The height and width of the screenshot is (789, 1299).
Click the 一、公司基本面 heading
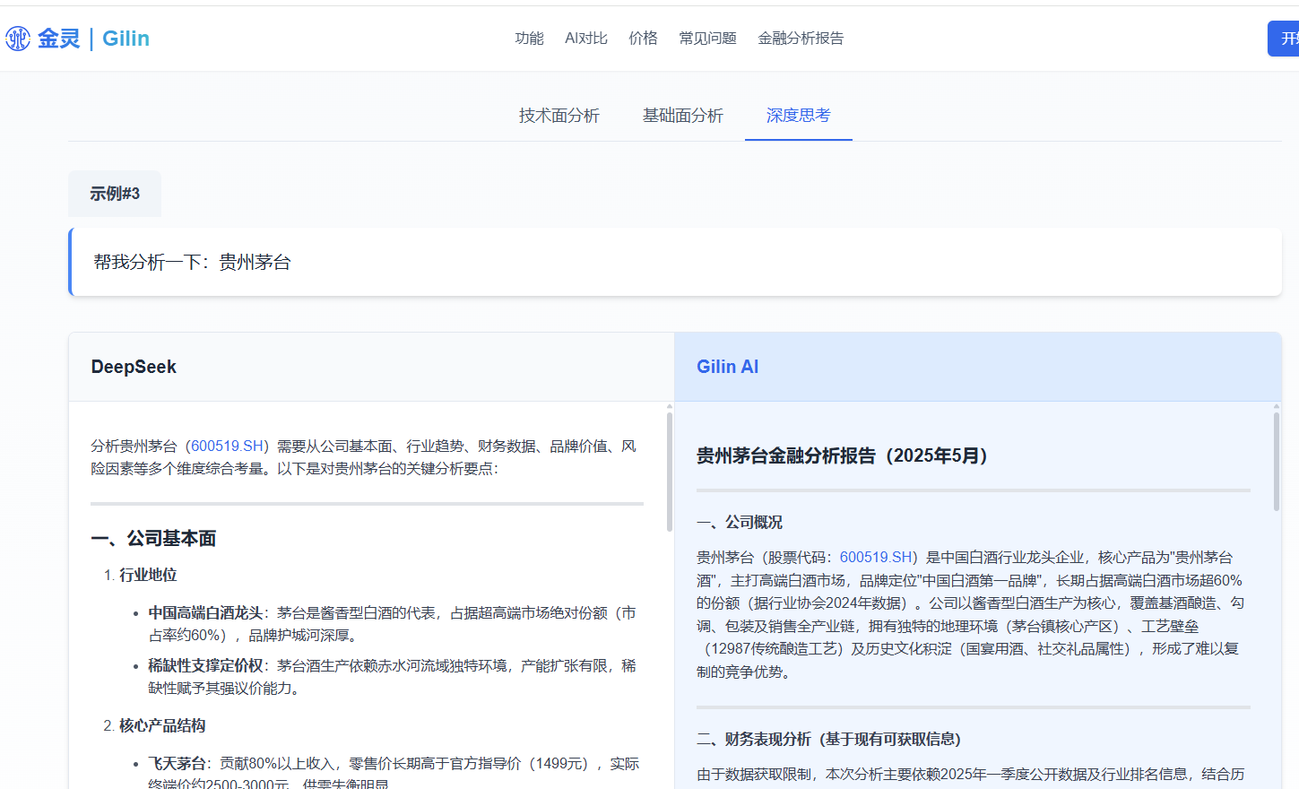coord(153,538)
